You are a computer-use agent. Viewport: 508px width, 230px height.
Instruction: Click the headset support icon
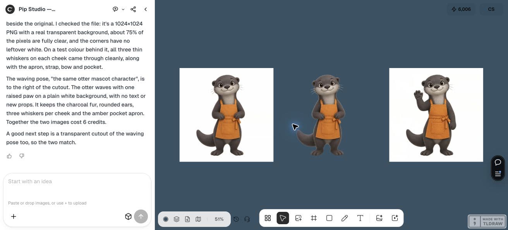pos(247,219)
